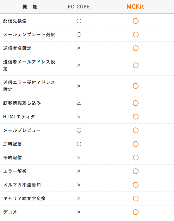The width and height of the screenshot is (174, 221).
Task: Click the cross mark for デコメ
Action: (79, 212)
